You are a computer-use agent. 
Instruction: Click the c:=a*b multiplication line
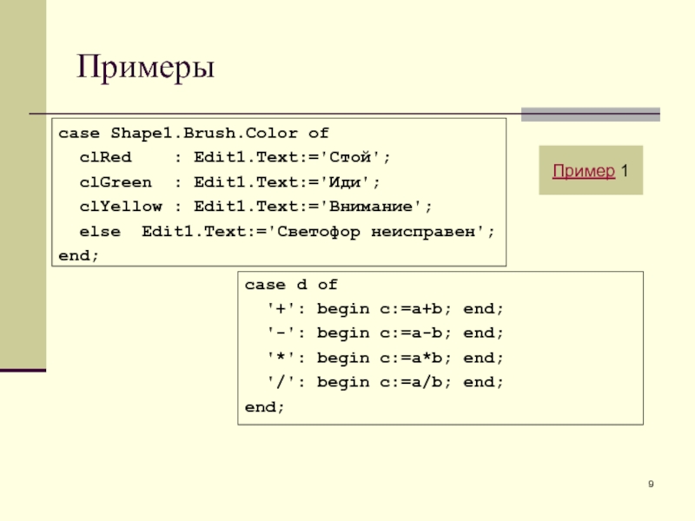pyautogui.click(x=385, y=358)
